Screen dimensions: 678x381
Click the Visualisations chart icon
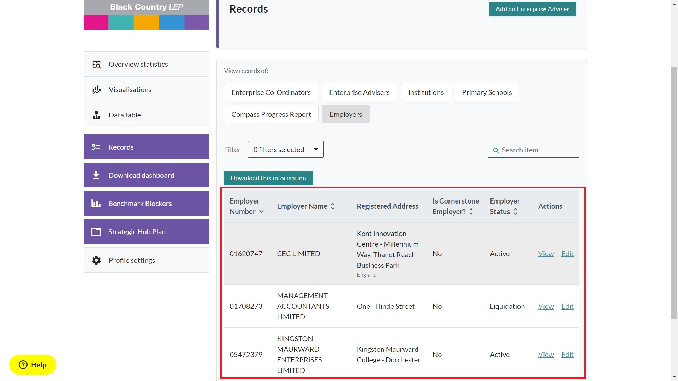pyautogui.click(x=96, y=90)
